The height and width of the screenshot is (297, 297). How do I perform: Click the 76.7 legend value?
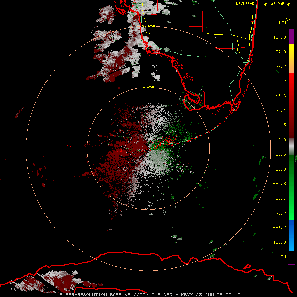[x=281, y=66]
